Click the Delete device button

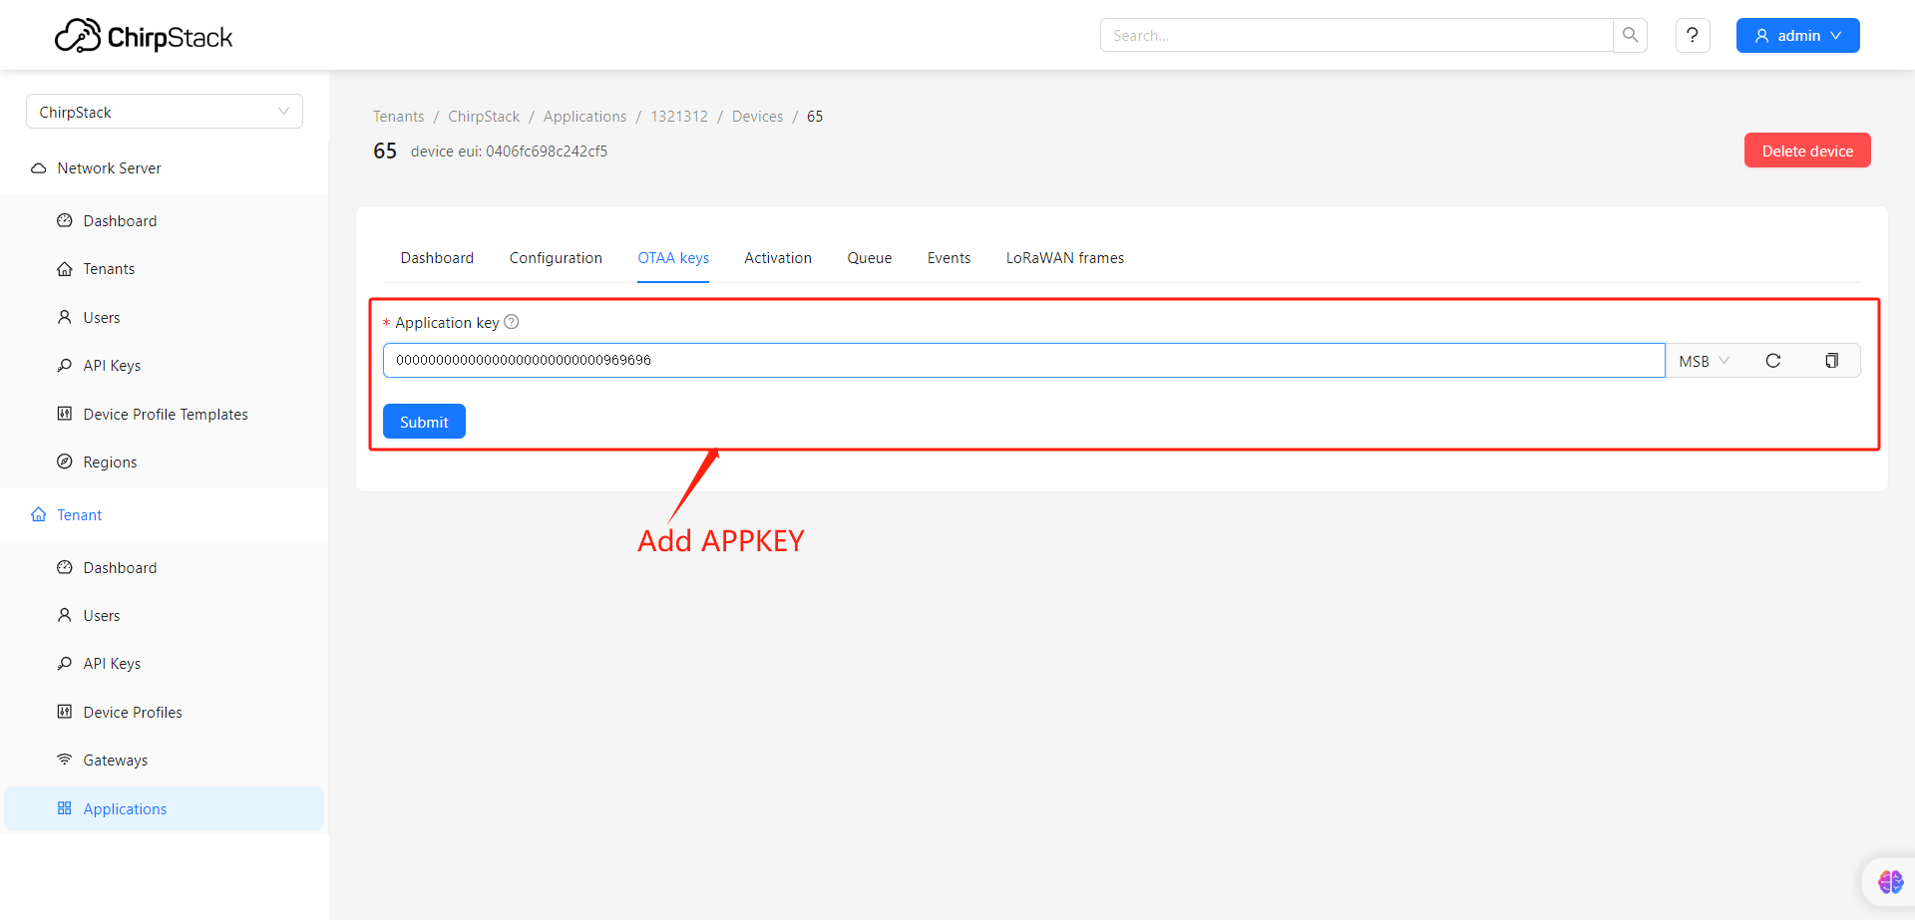tap(1807, 151)
